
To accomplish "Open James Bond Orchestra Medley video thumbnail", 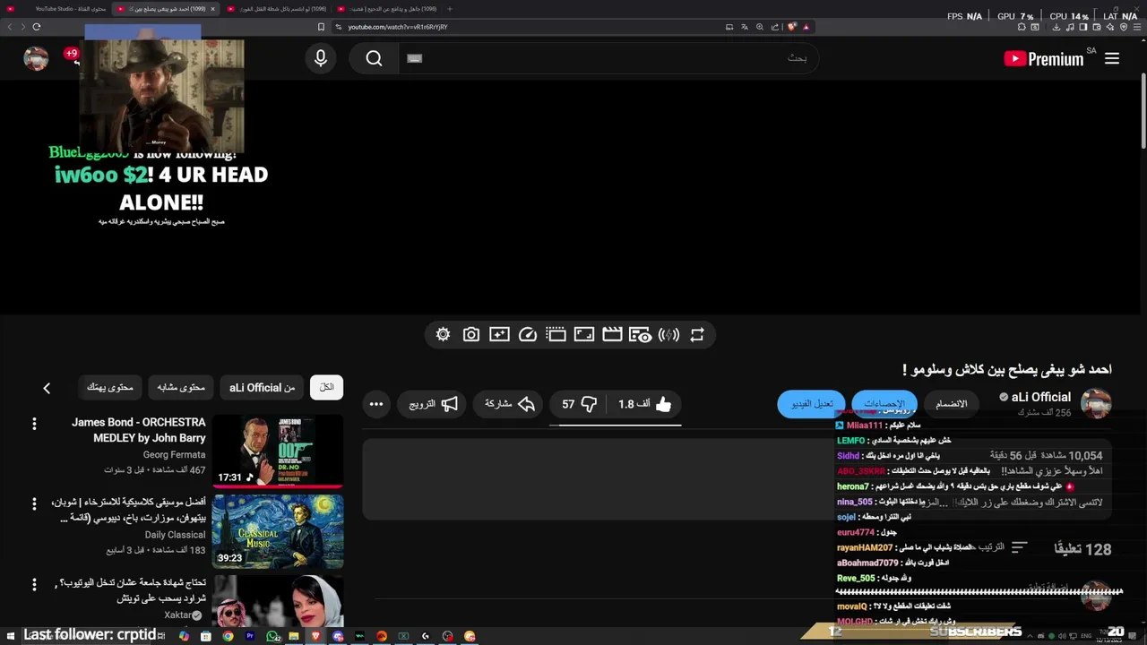I will point(278,451).
